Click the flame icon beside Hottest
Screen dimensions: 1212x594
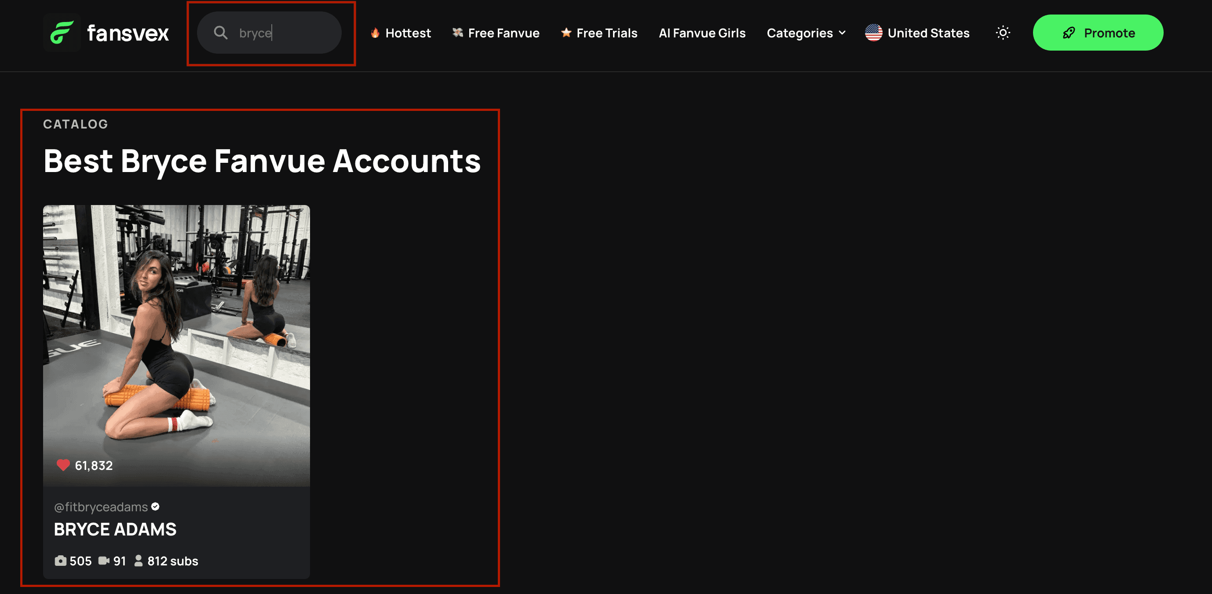pyautogui.click(x=375, y=33)
